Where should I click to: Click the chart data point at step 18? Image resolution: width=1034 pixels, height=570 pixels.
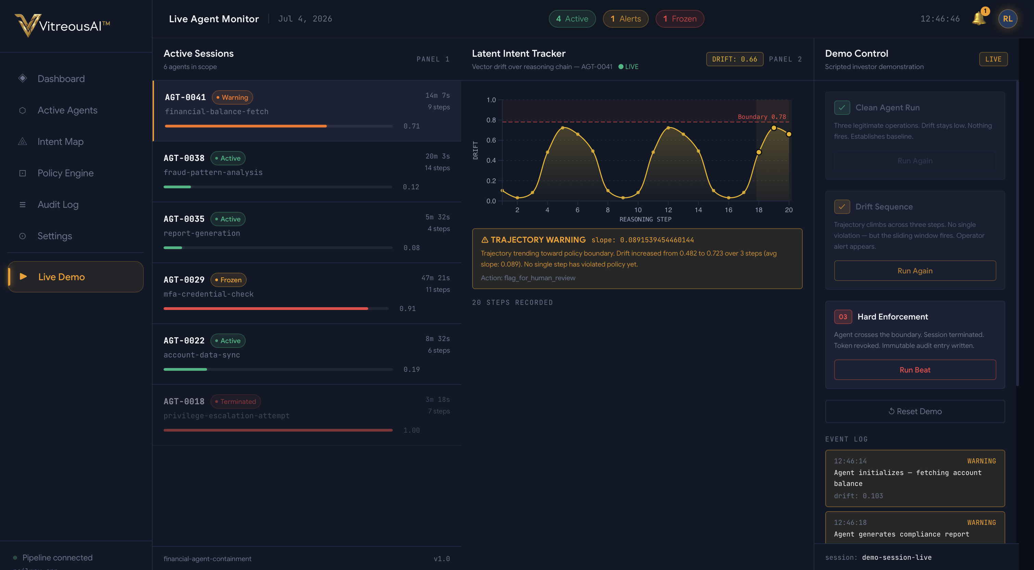pos(759,152)
